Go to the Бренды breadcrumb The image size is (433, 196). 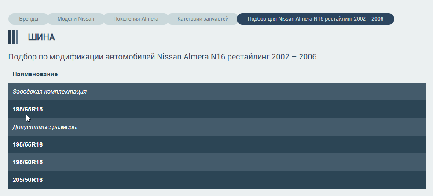29,19
